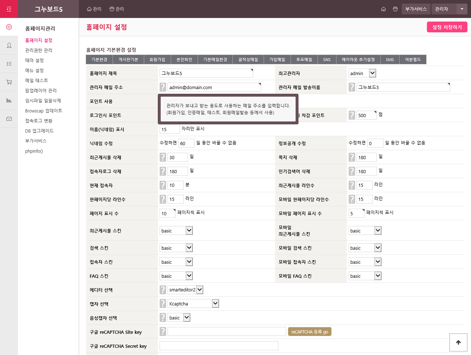Switch to the SMS tab
The height and width of the screenshot is (355, 471).
390,60
